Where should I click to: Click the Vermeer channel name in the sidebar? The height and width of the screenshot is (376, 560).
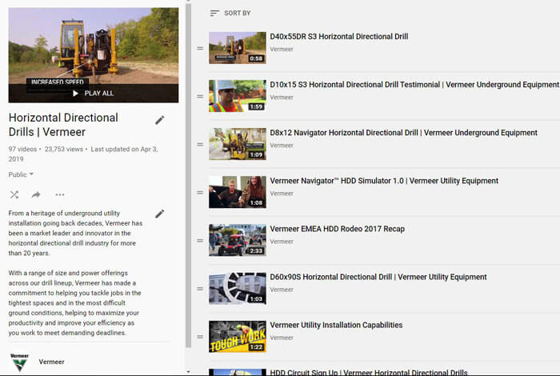coord(51,362)
